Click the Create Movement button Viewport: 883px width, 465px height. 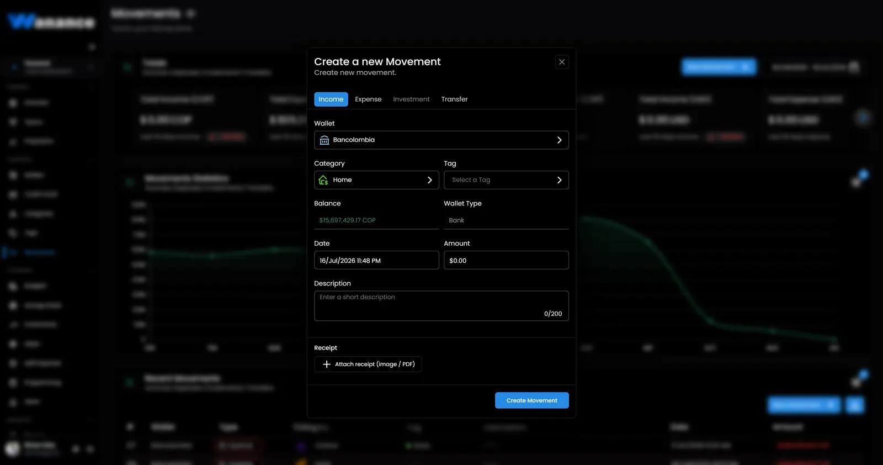pos(532,400)
